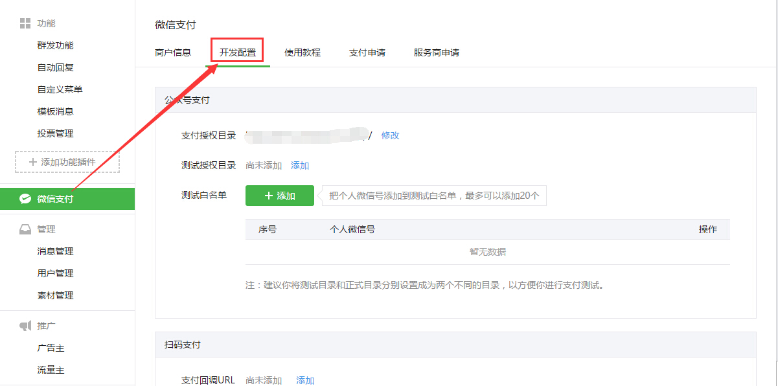Viewport: 778px width, 386px height.
Task: Click the 微信支付 page title
Action: point(176,25)
